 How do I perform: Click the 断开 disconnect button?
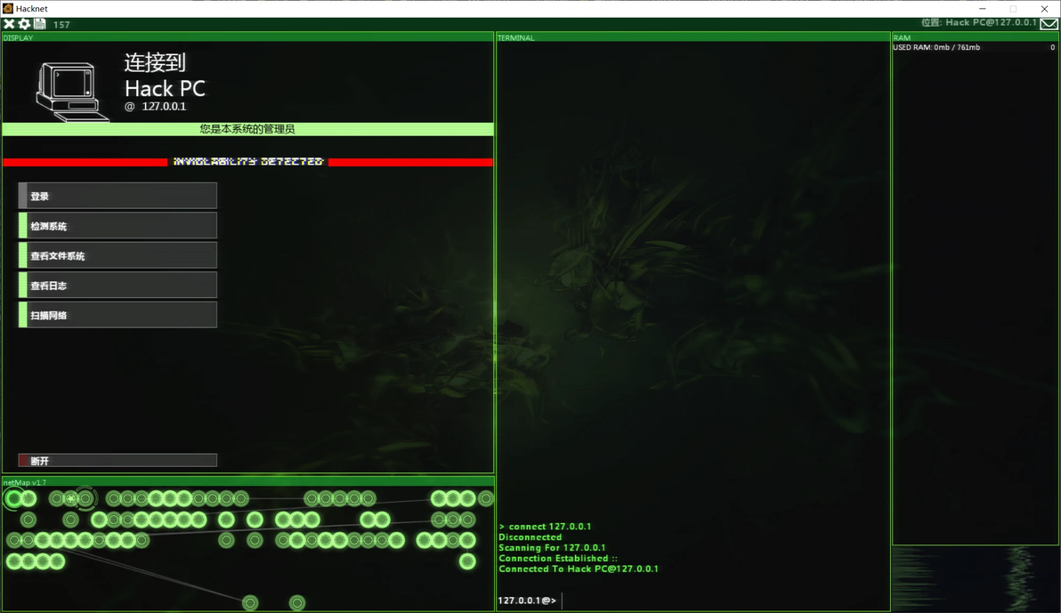[117, 461]
